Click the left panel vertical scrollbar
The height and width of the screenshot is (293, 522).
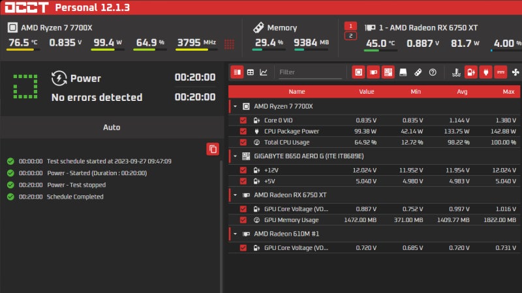221,226
